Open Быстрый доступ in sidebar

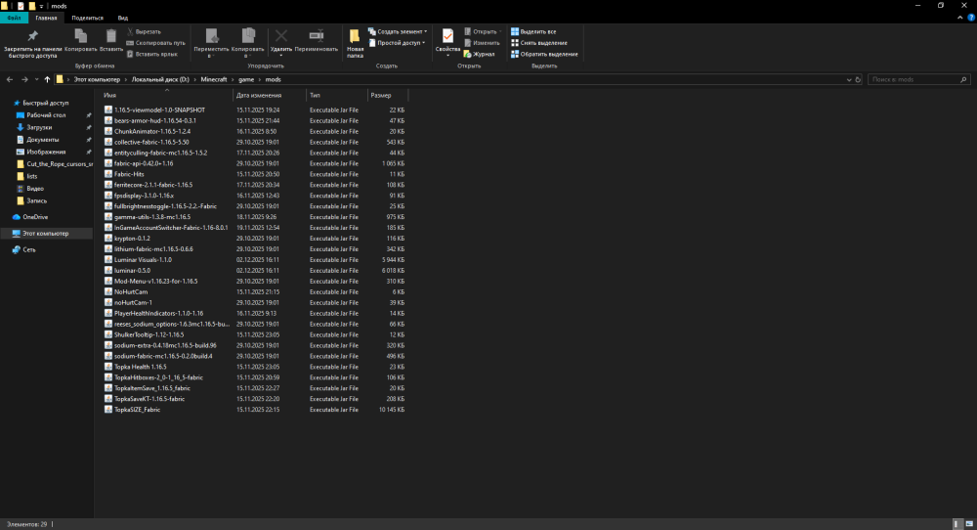(46, 103)
